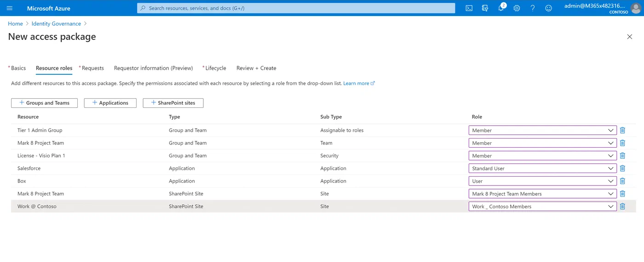Screen dimensions: 644x262
Task: Open the hamburger portal menu
Action: (10, 8)
